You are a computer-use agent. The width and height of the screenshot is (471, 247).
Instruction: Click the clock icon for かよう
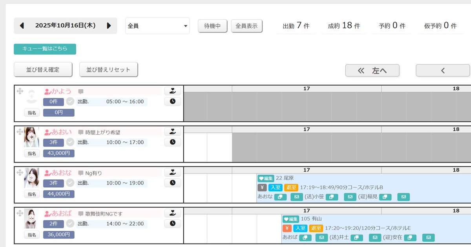click(x=173, y=101)
